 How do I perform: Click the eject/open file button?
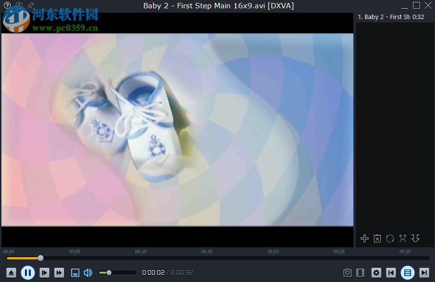(11, 273)
